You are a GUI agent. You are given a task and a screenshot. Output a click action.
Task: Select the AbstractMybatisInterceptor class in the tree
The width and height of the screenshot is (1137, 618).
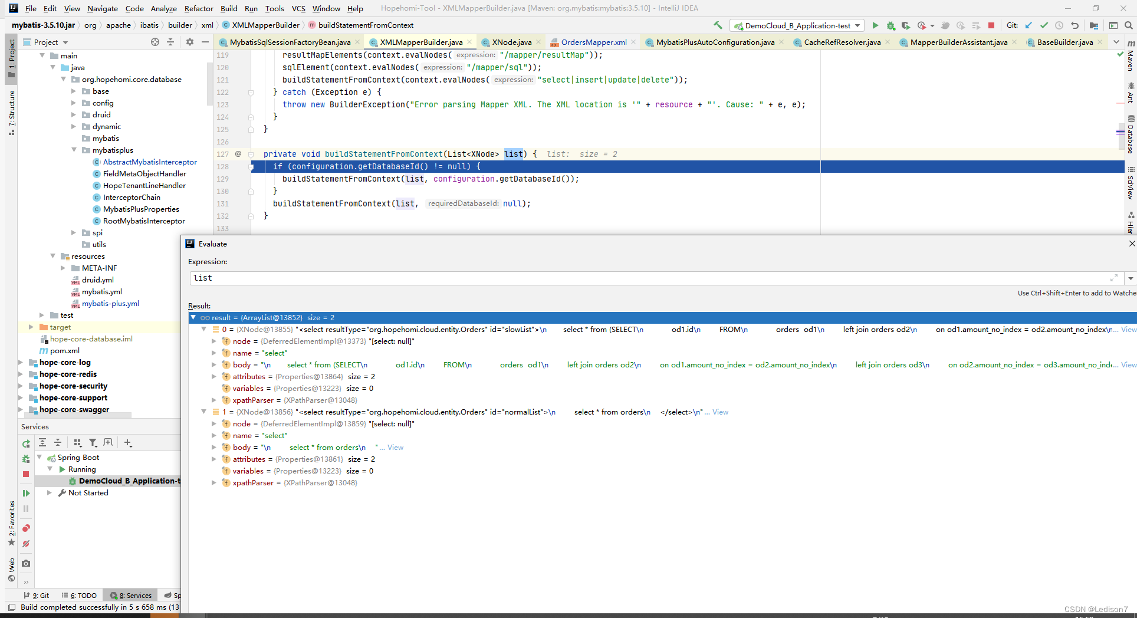(150, 162)
